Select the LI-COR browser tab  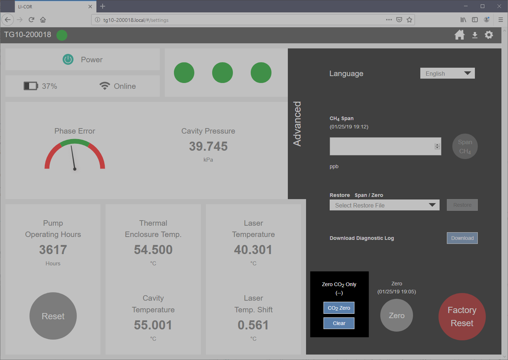coord(51,7)
